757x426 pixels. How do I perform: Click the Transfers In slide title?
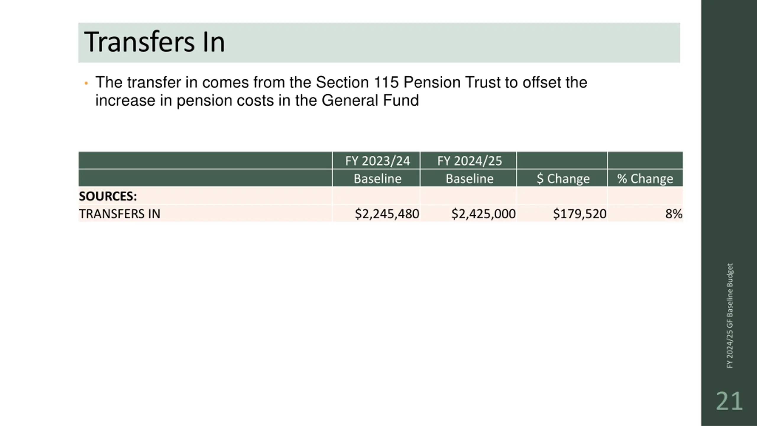tap(154, 42)
